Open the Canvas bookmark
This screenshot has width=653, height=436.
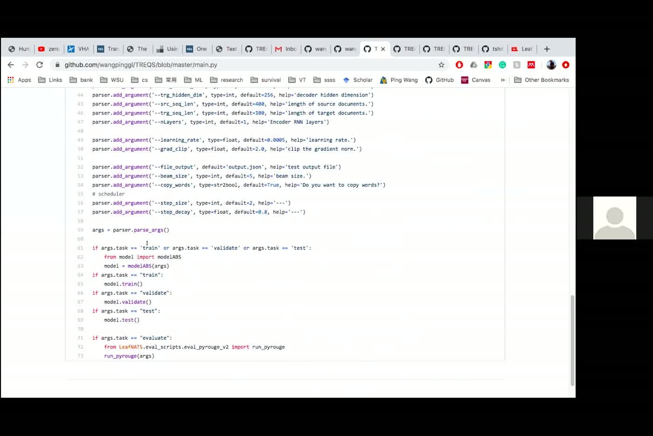coord(476,80)
